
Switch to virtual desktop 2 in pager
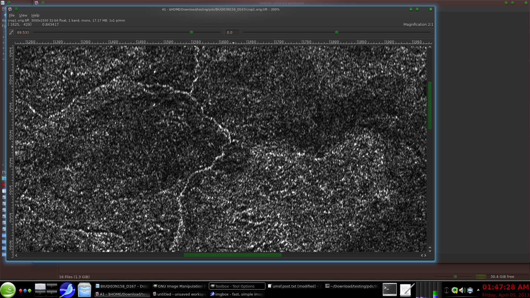pos(52,286)
